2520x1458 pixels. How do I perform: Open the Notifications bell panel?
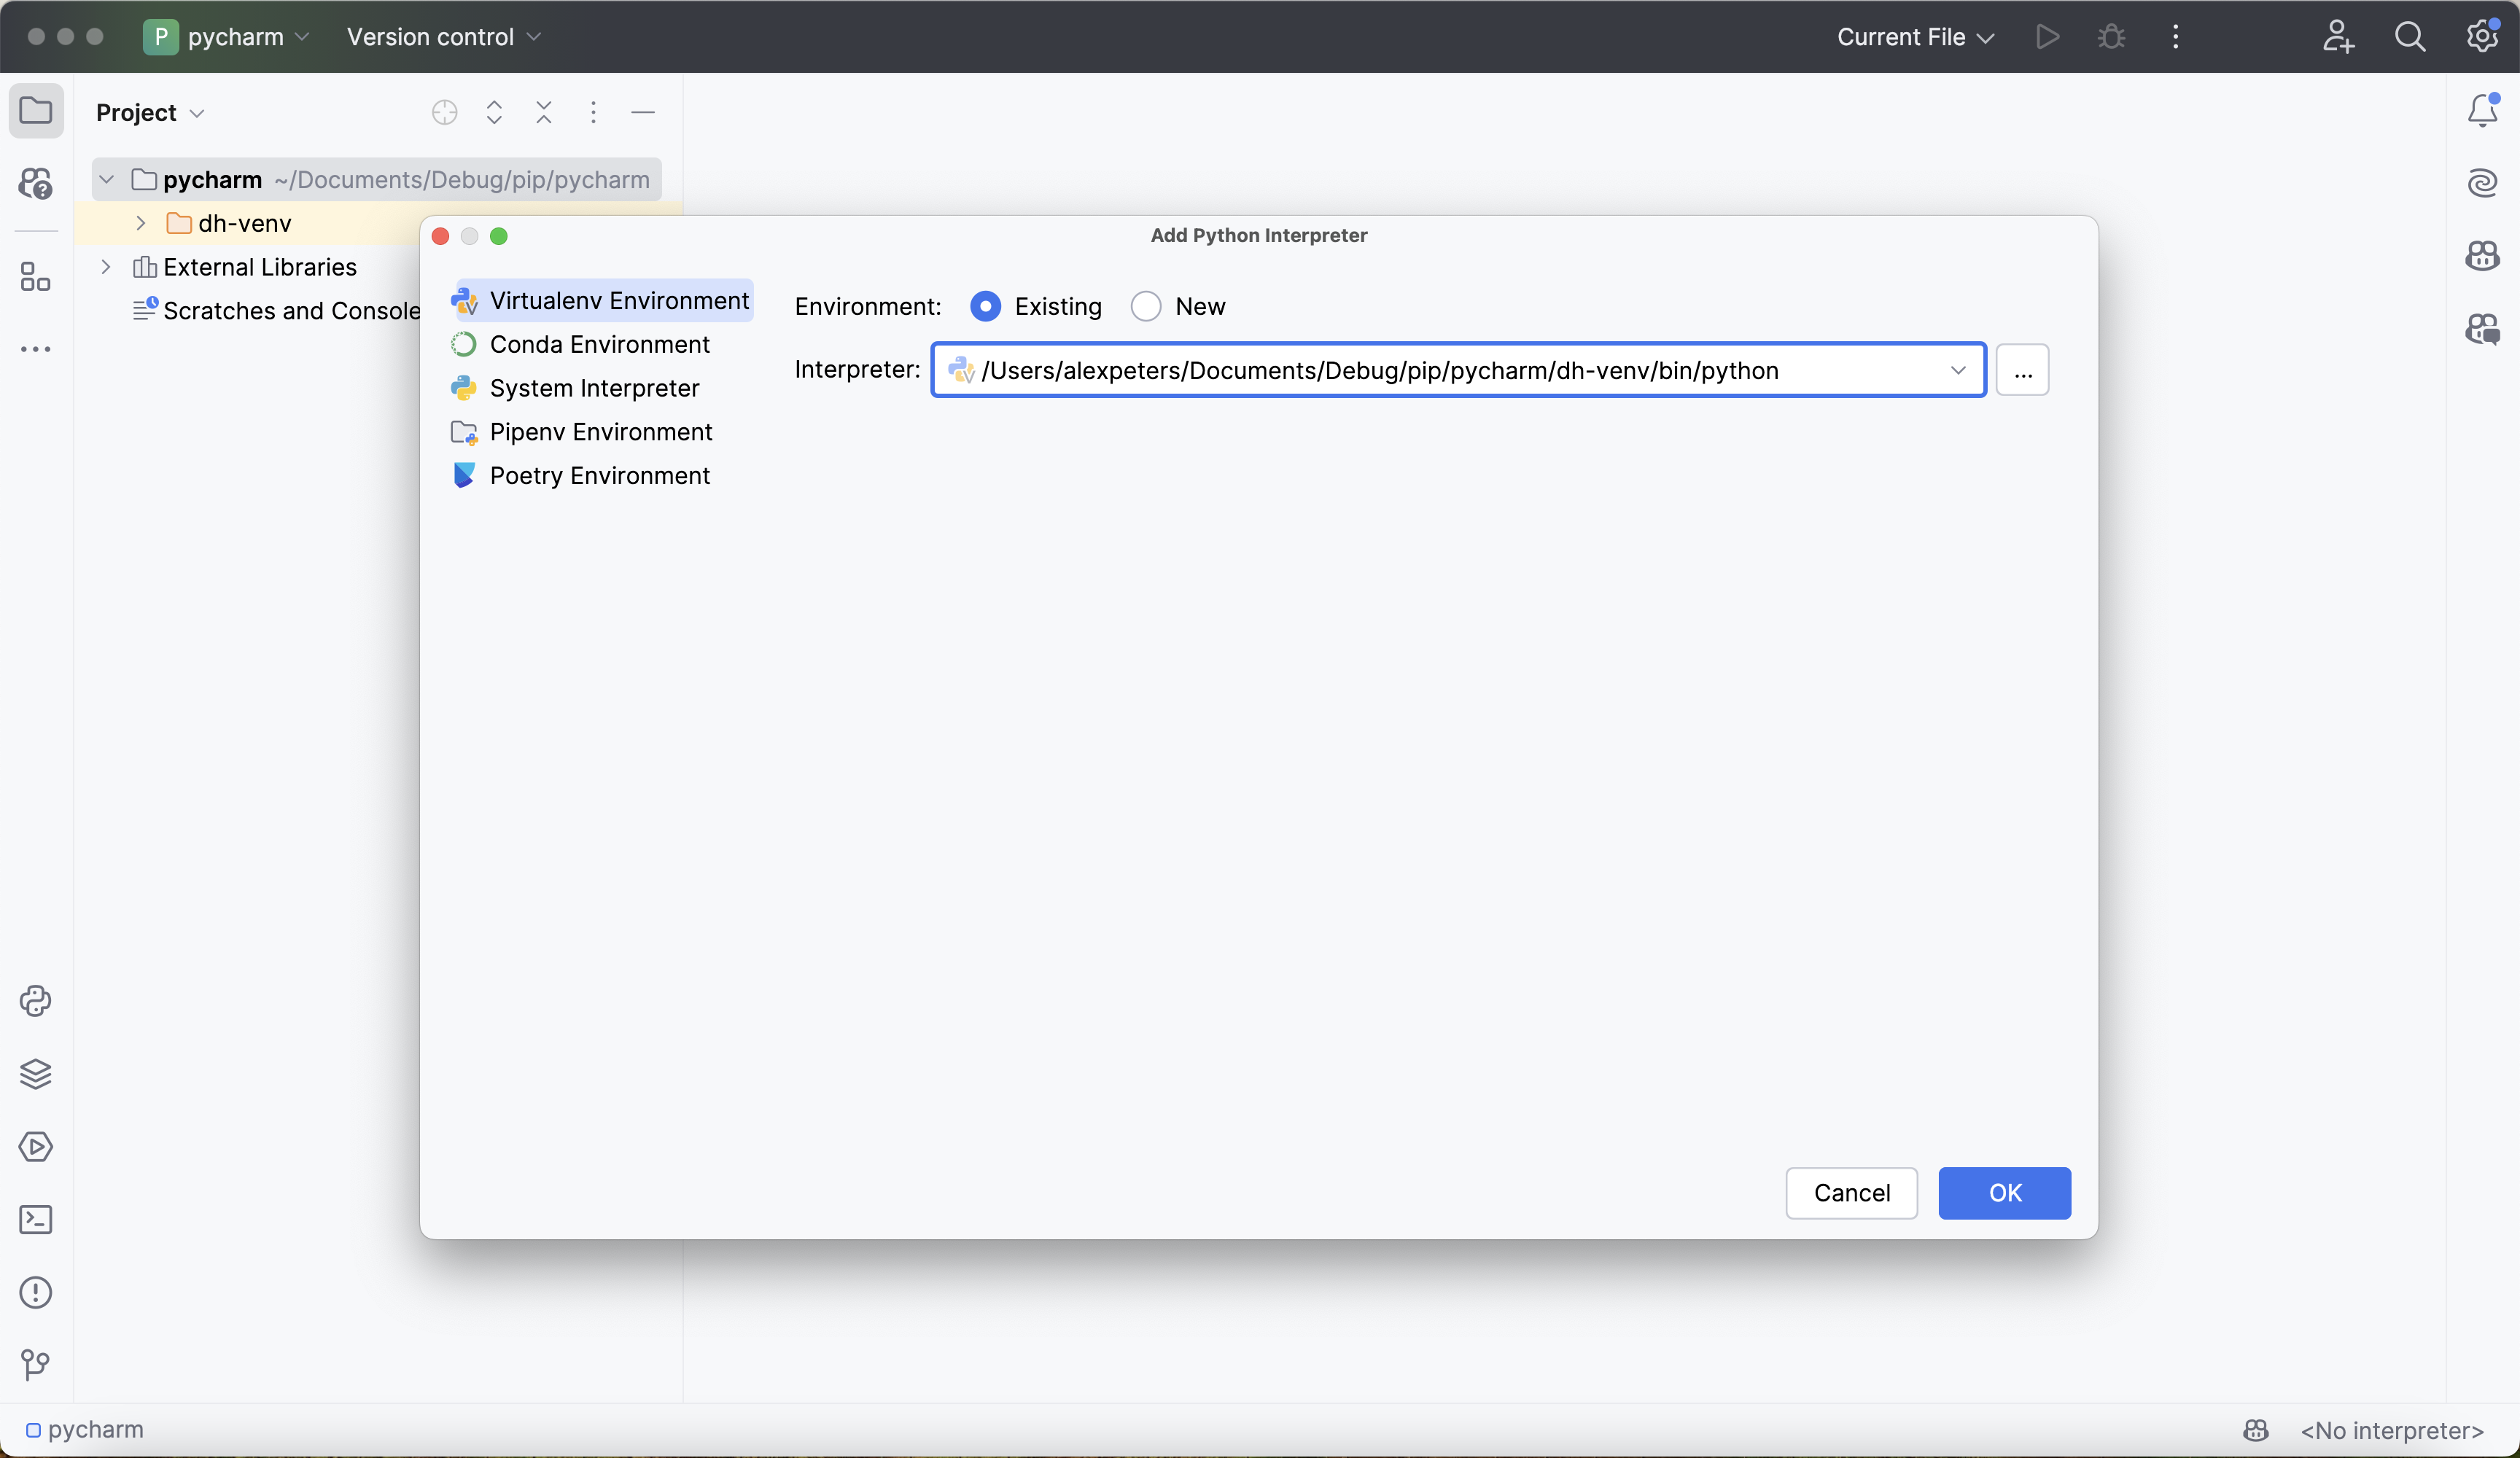coord(2482,110)
